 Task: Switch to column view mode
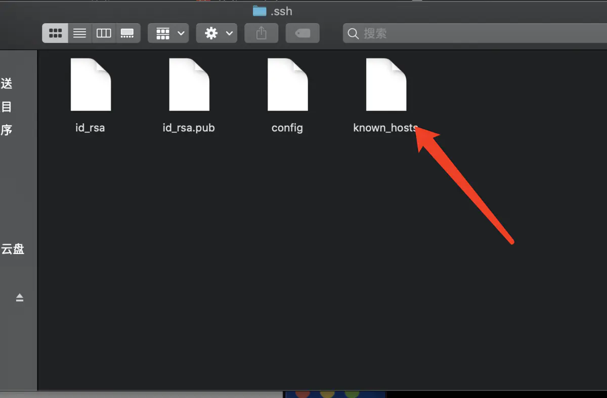(x=104, y=33)
